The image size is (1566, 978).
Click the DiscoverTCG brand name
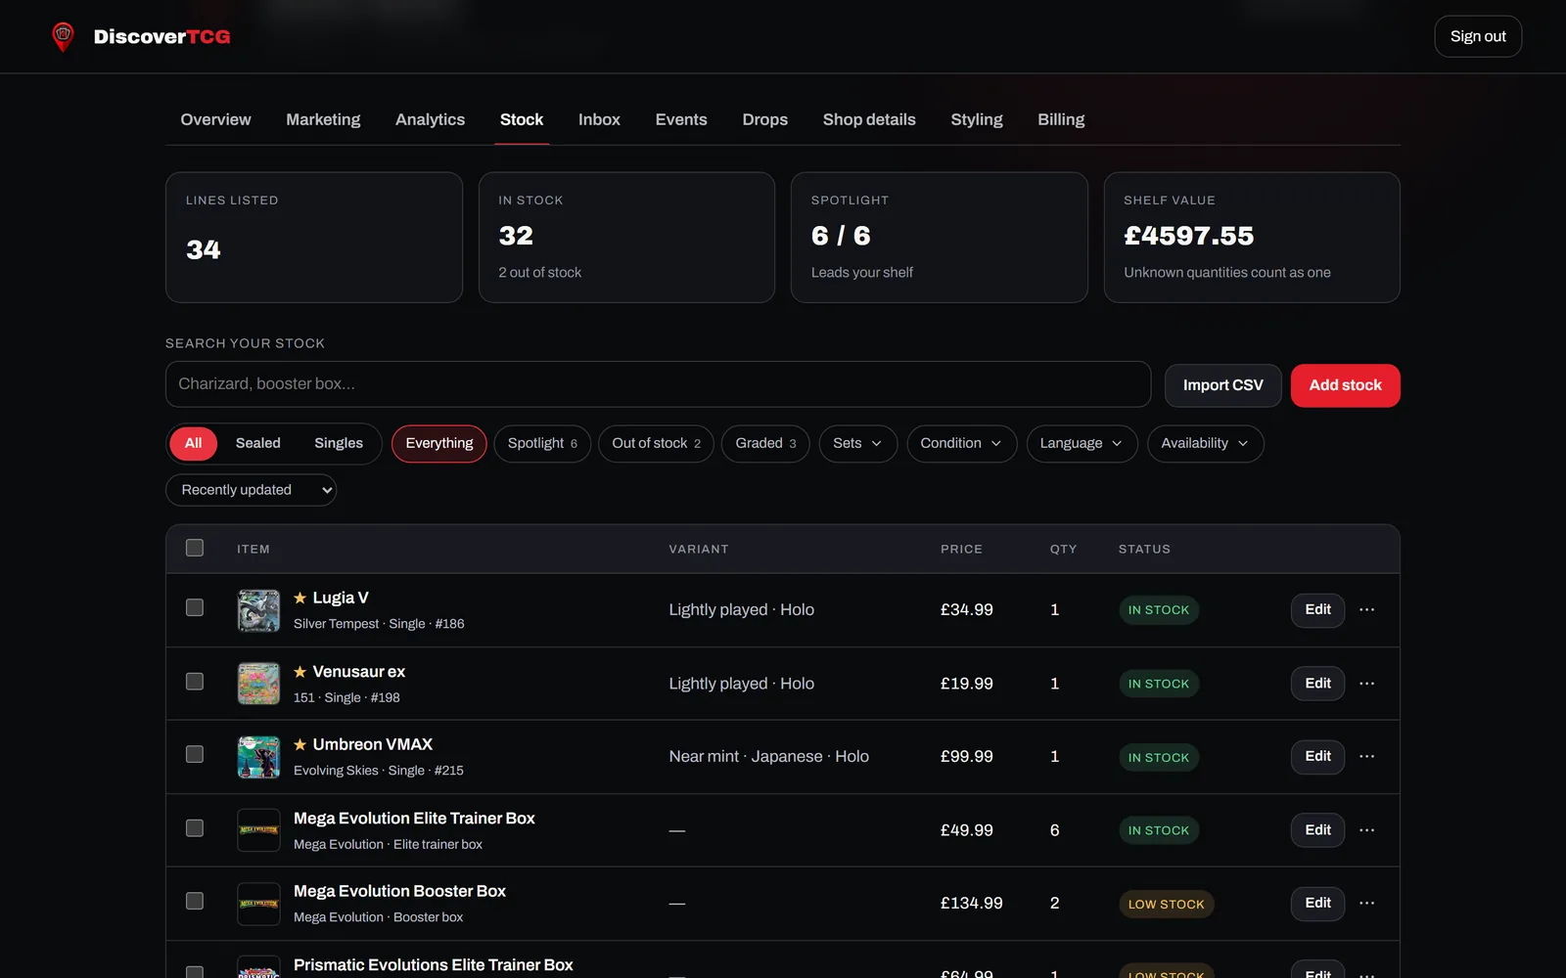[162, 37]
